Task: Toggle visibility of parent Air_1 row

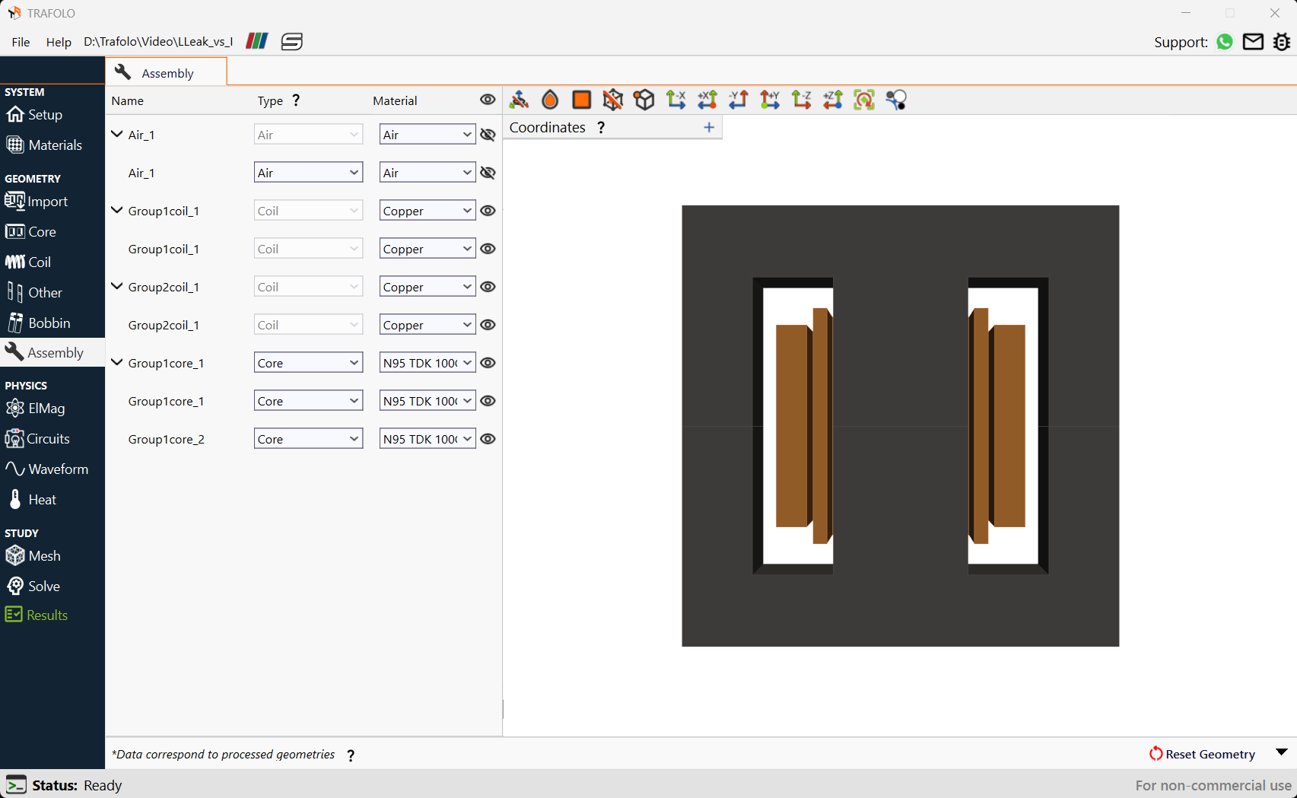Action: click(488, 135)
